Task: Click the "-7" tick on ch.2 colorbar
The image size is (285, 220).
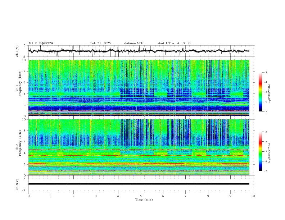Action: (x=266, y=171)
